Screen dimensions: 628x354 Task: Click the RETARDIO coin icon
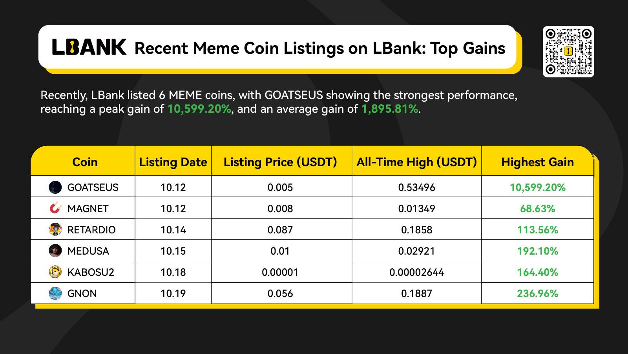tap(55, 229)
